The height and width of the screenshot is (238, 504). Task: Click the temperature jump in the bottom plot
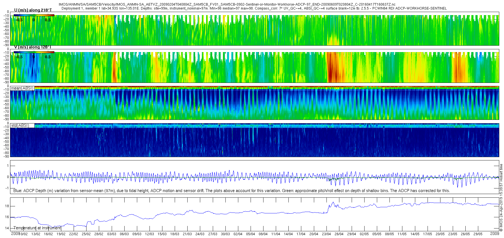tap(329, 208)
